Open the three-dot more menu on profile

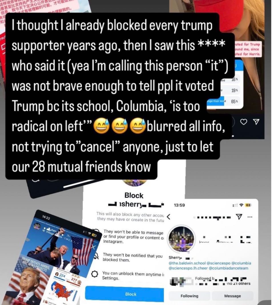click(x=250, y=217)
